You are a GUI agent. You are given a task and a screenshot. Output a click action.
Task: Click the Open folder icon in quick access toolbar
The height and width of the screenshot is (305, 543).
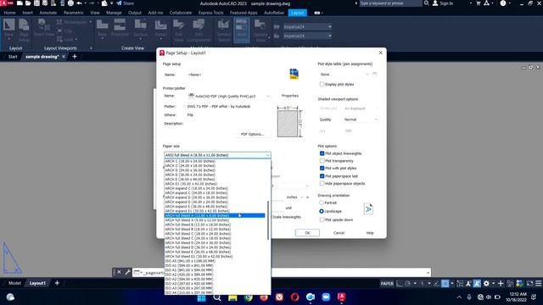(28, 3)
